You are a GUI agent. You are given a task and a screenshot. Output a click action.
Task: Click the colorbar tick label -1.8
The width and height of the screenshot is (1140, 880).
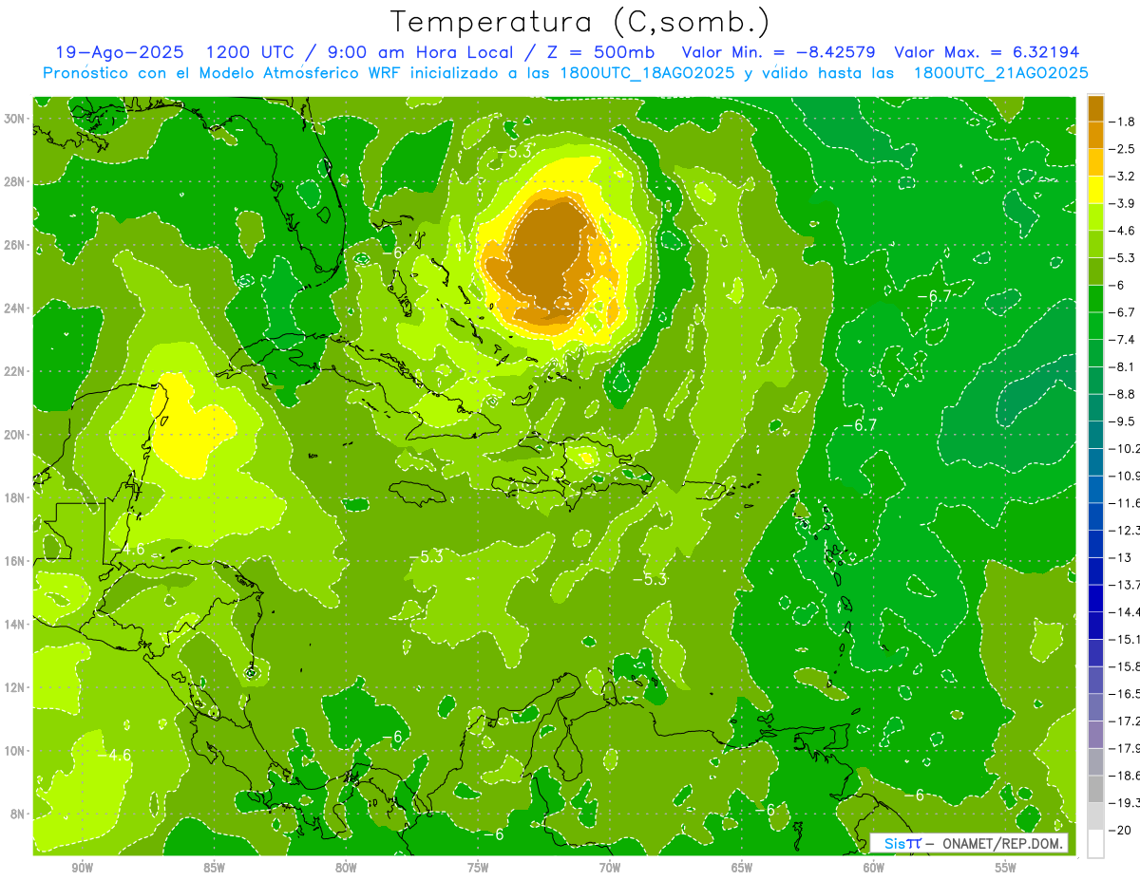pos(1123,122)
